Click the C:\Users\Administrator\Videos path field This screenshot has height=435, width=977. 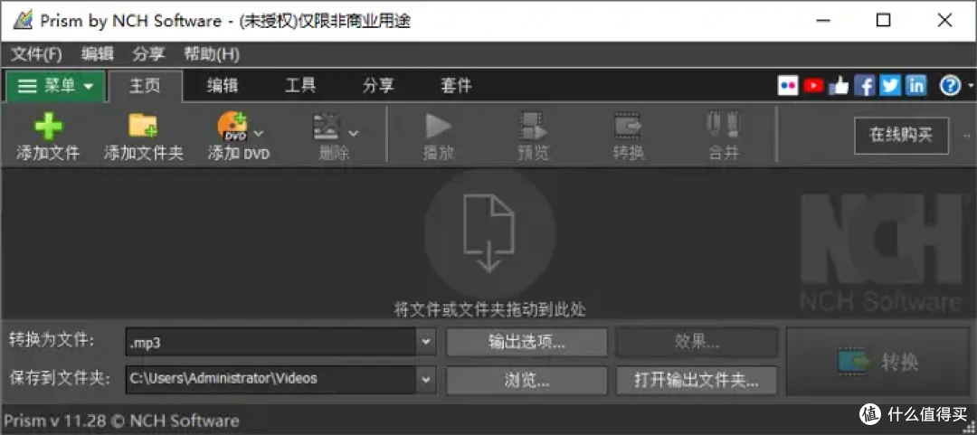pyautogui.click(x=271, y=380)
